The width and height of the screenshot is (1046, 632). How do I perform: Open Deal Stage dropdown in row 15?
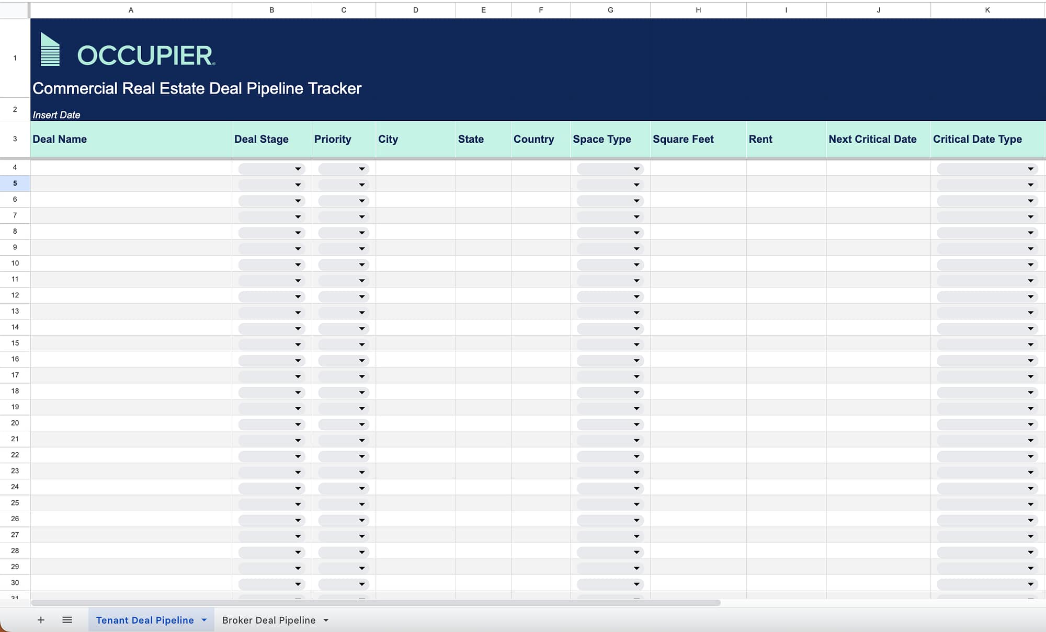pos(298,344)
